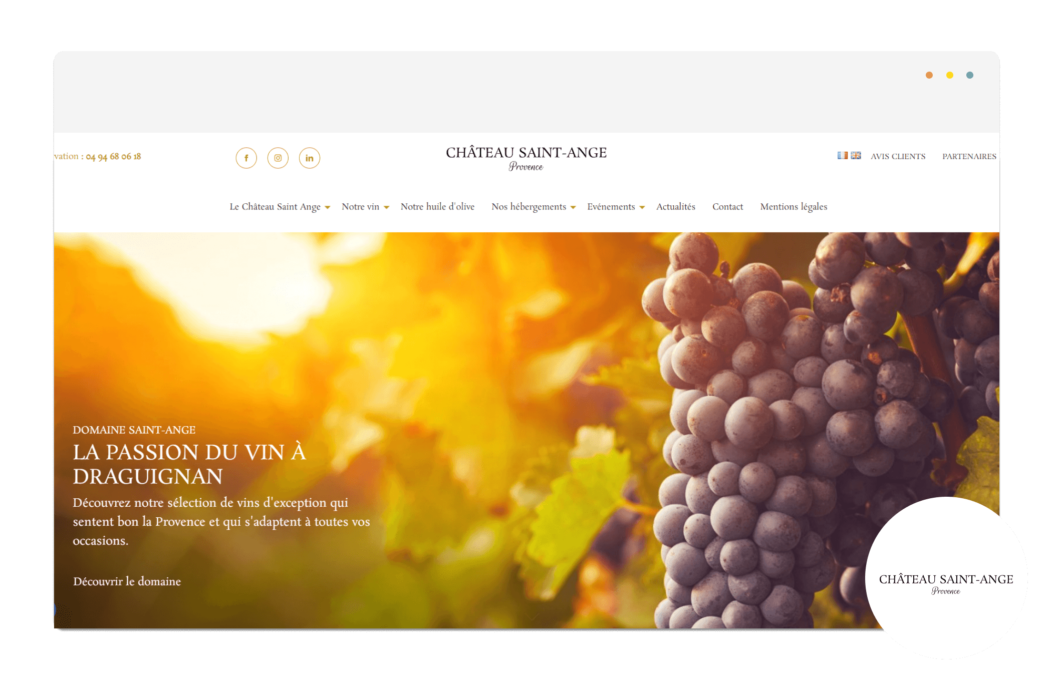Click the Château Saint-Ange header logo
1053x679 pixels.
coord(526,158)
